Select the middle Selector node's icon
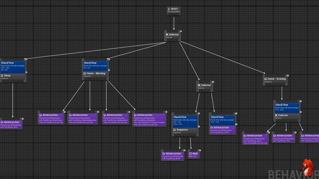This screenshot has height=179, width=319. tap(199, 85)
